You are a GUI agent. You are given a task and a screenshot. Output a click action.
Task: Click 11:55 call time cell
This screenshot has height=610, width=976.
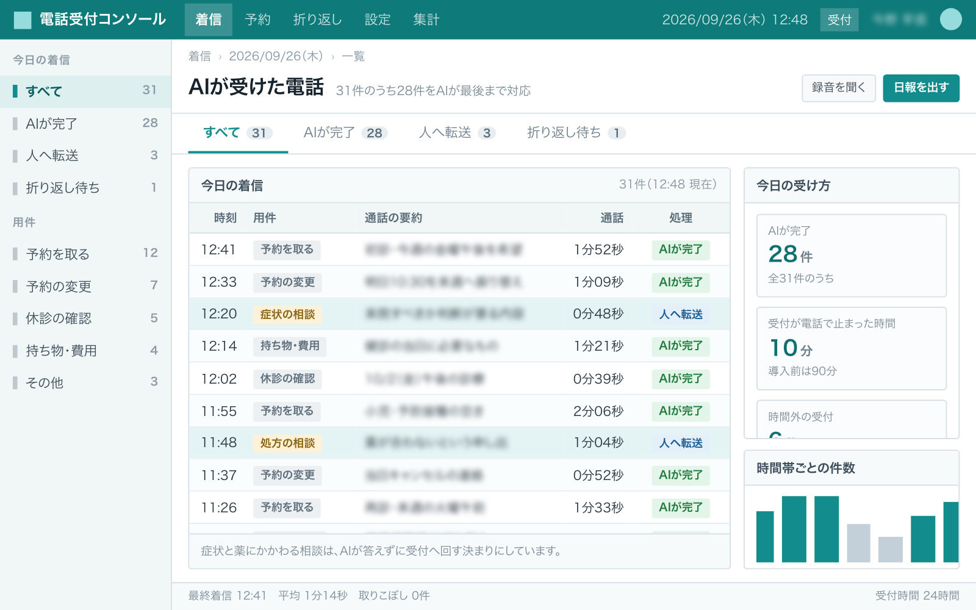click(219, 411)
